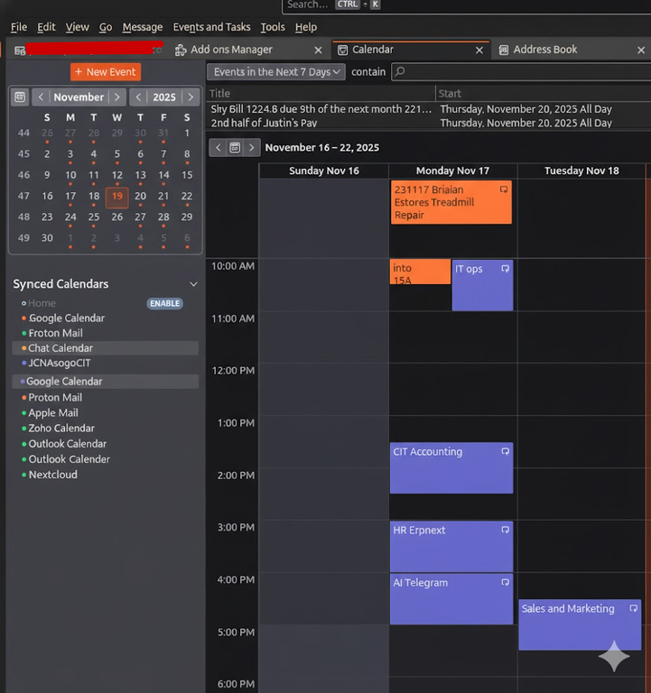The width and height of the screenshot is (651, 693).
Task: Click the magnifier icon in events filter box
Action: pyautogui.click(x=400, y=72)
